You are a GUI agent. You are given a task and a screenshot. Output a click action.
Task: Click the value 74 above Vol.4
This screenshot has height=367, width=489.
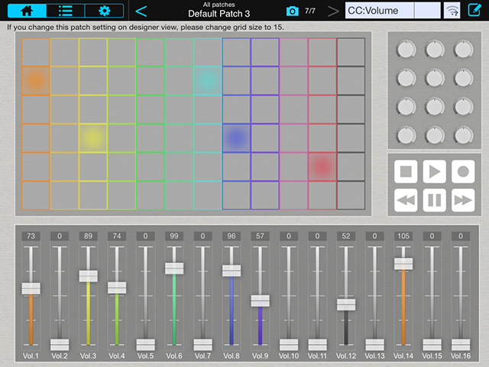coord(117,236)
